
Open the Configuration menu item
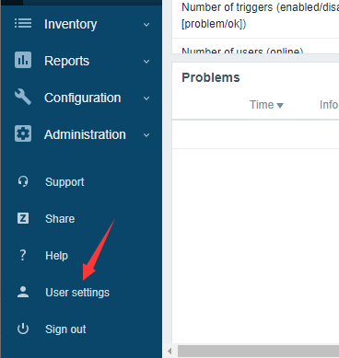83,98
